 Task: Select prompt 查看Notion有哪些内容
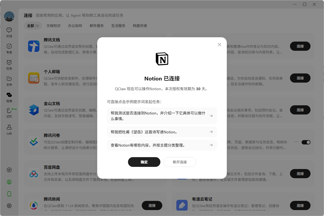(162, 145)
